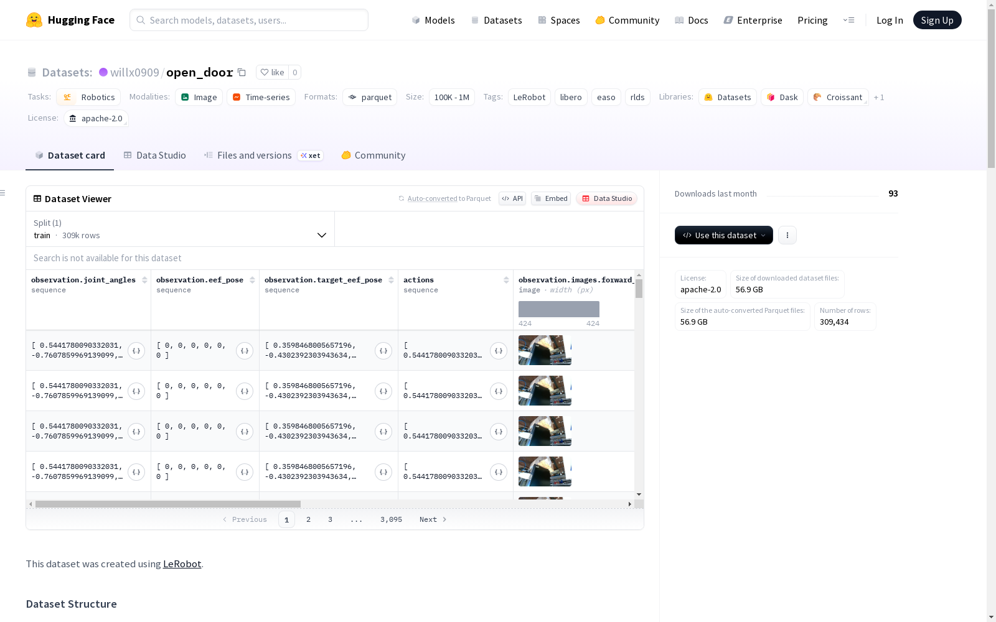Open first row forward image thumbnail
Screen dimensions: 996x622
click(545, 350)
